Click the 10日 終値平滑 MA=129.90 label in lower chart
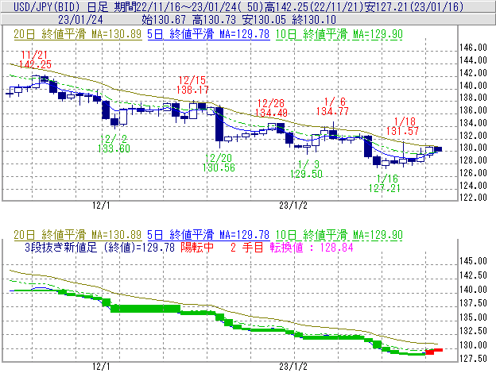The width and height of the screenshot is (496, 377). coord(339,235)
